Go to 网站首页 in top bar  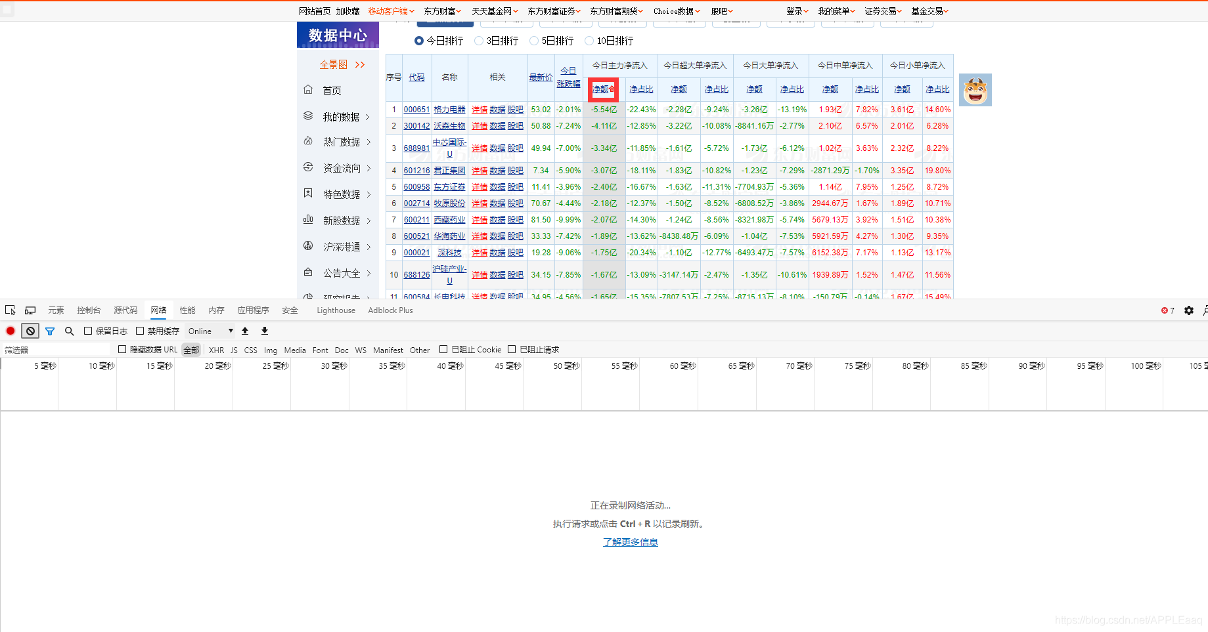pos(315,11)
